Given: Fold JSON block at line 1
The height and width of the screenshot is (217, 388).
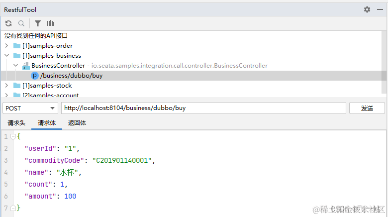Looking at the screenshot, I should pos(13,136).
